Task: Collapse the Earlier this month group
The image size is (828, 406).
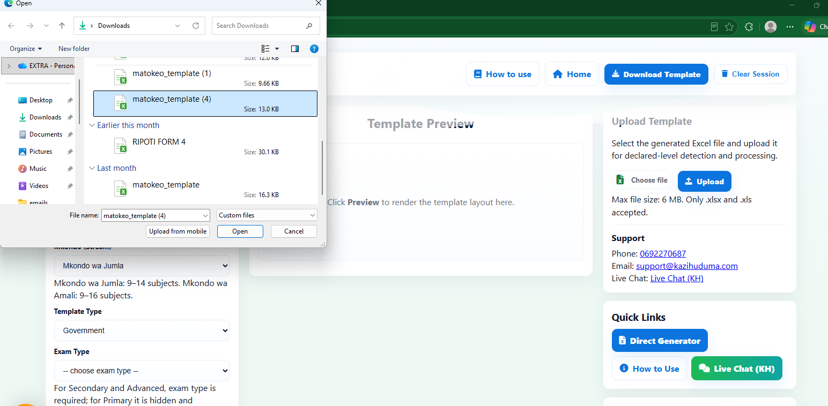Action: coord(92,125)
